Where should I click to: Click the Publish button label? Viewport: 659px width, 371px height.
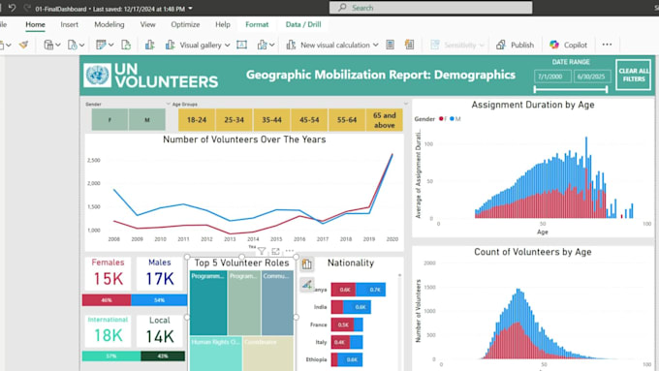coord(522,45)
